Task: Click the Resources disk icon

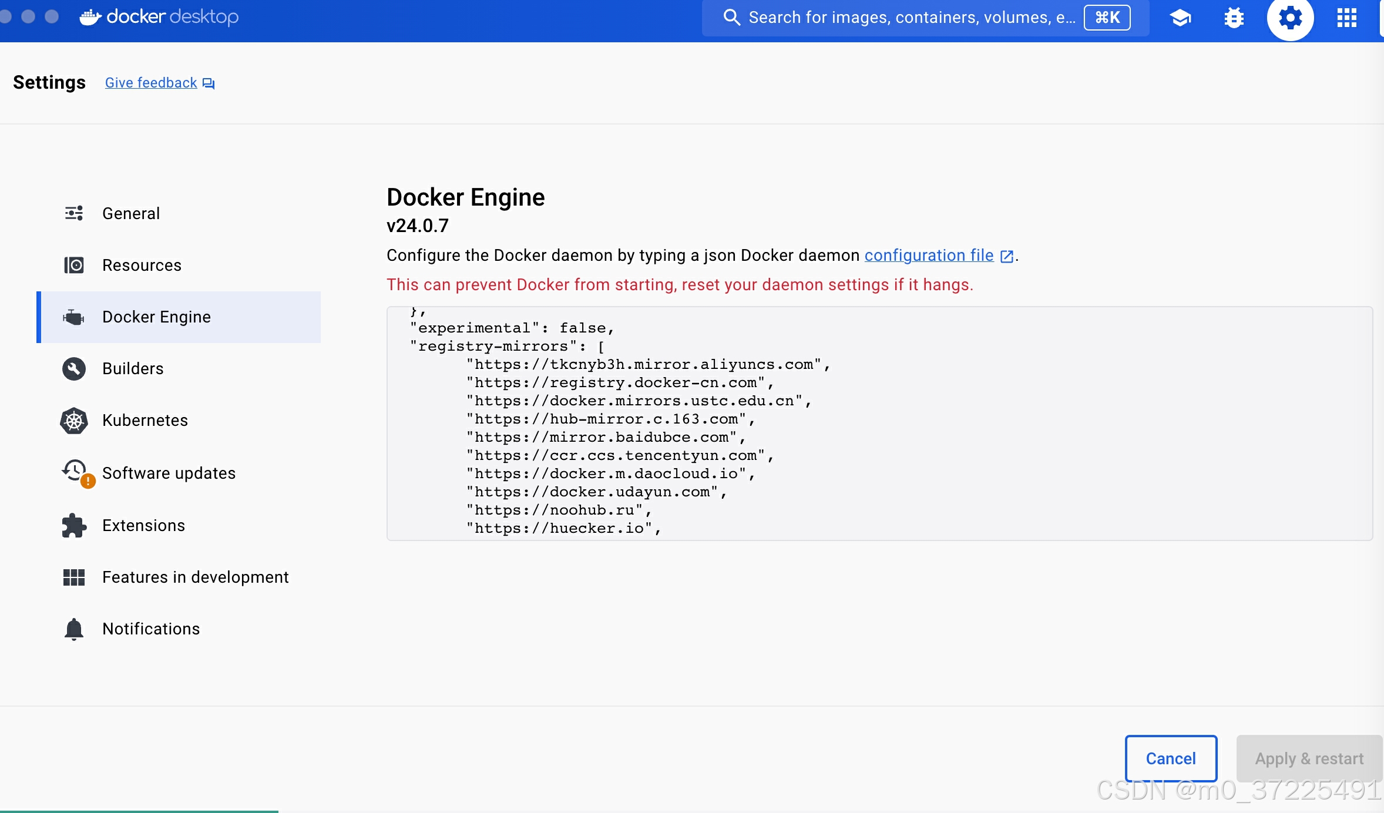Action: coord(74,266)
